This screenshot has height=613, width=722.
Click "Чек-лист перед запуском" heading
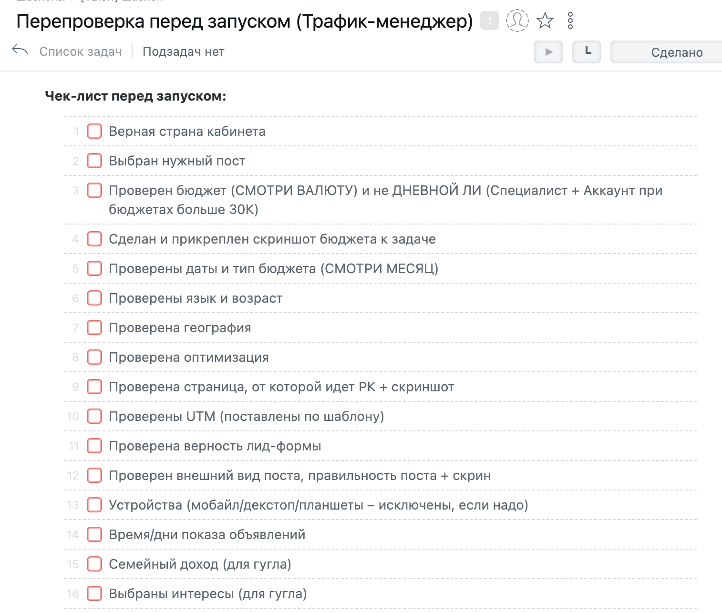point(135,96)
